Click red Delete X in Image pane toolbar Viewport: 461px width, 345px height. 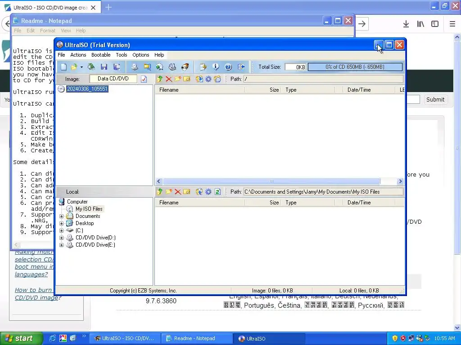tap(169, 79)
